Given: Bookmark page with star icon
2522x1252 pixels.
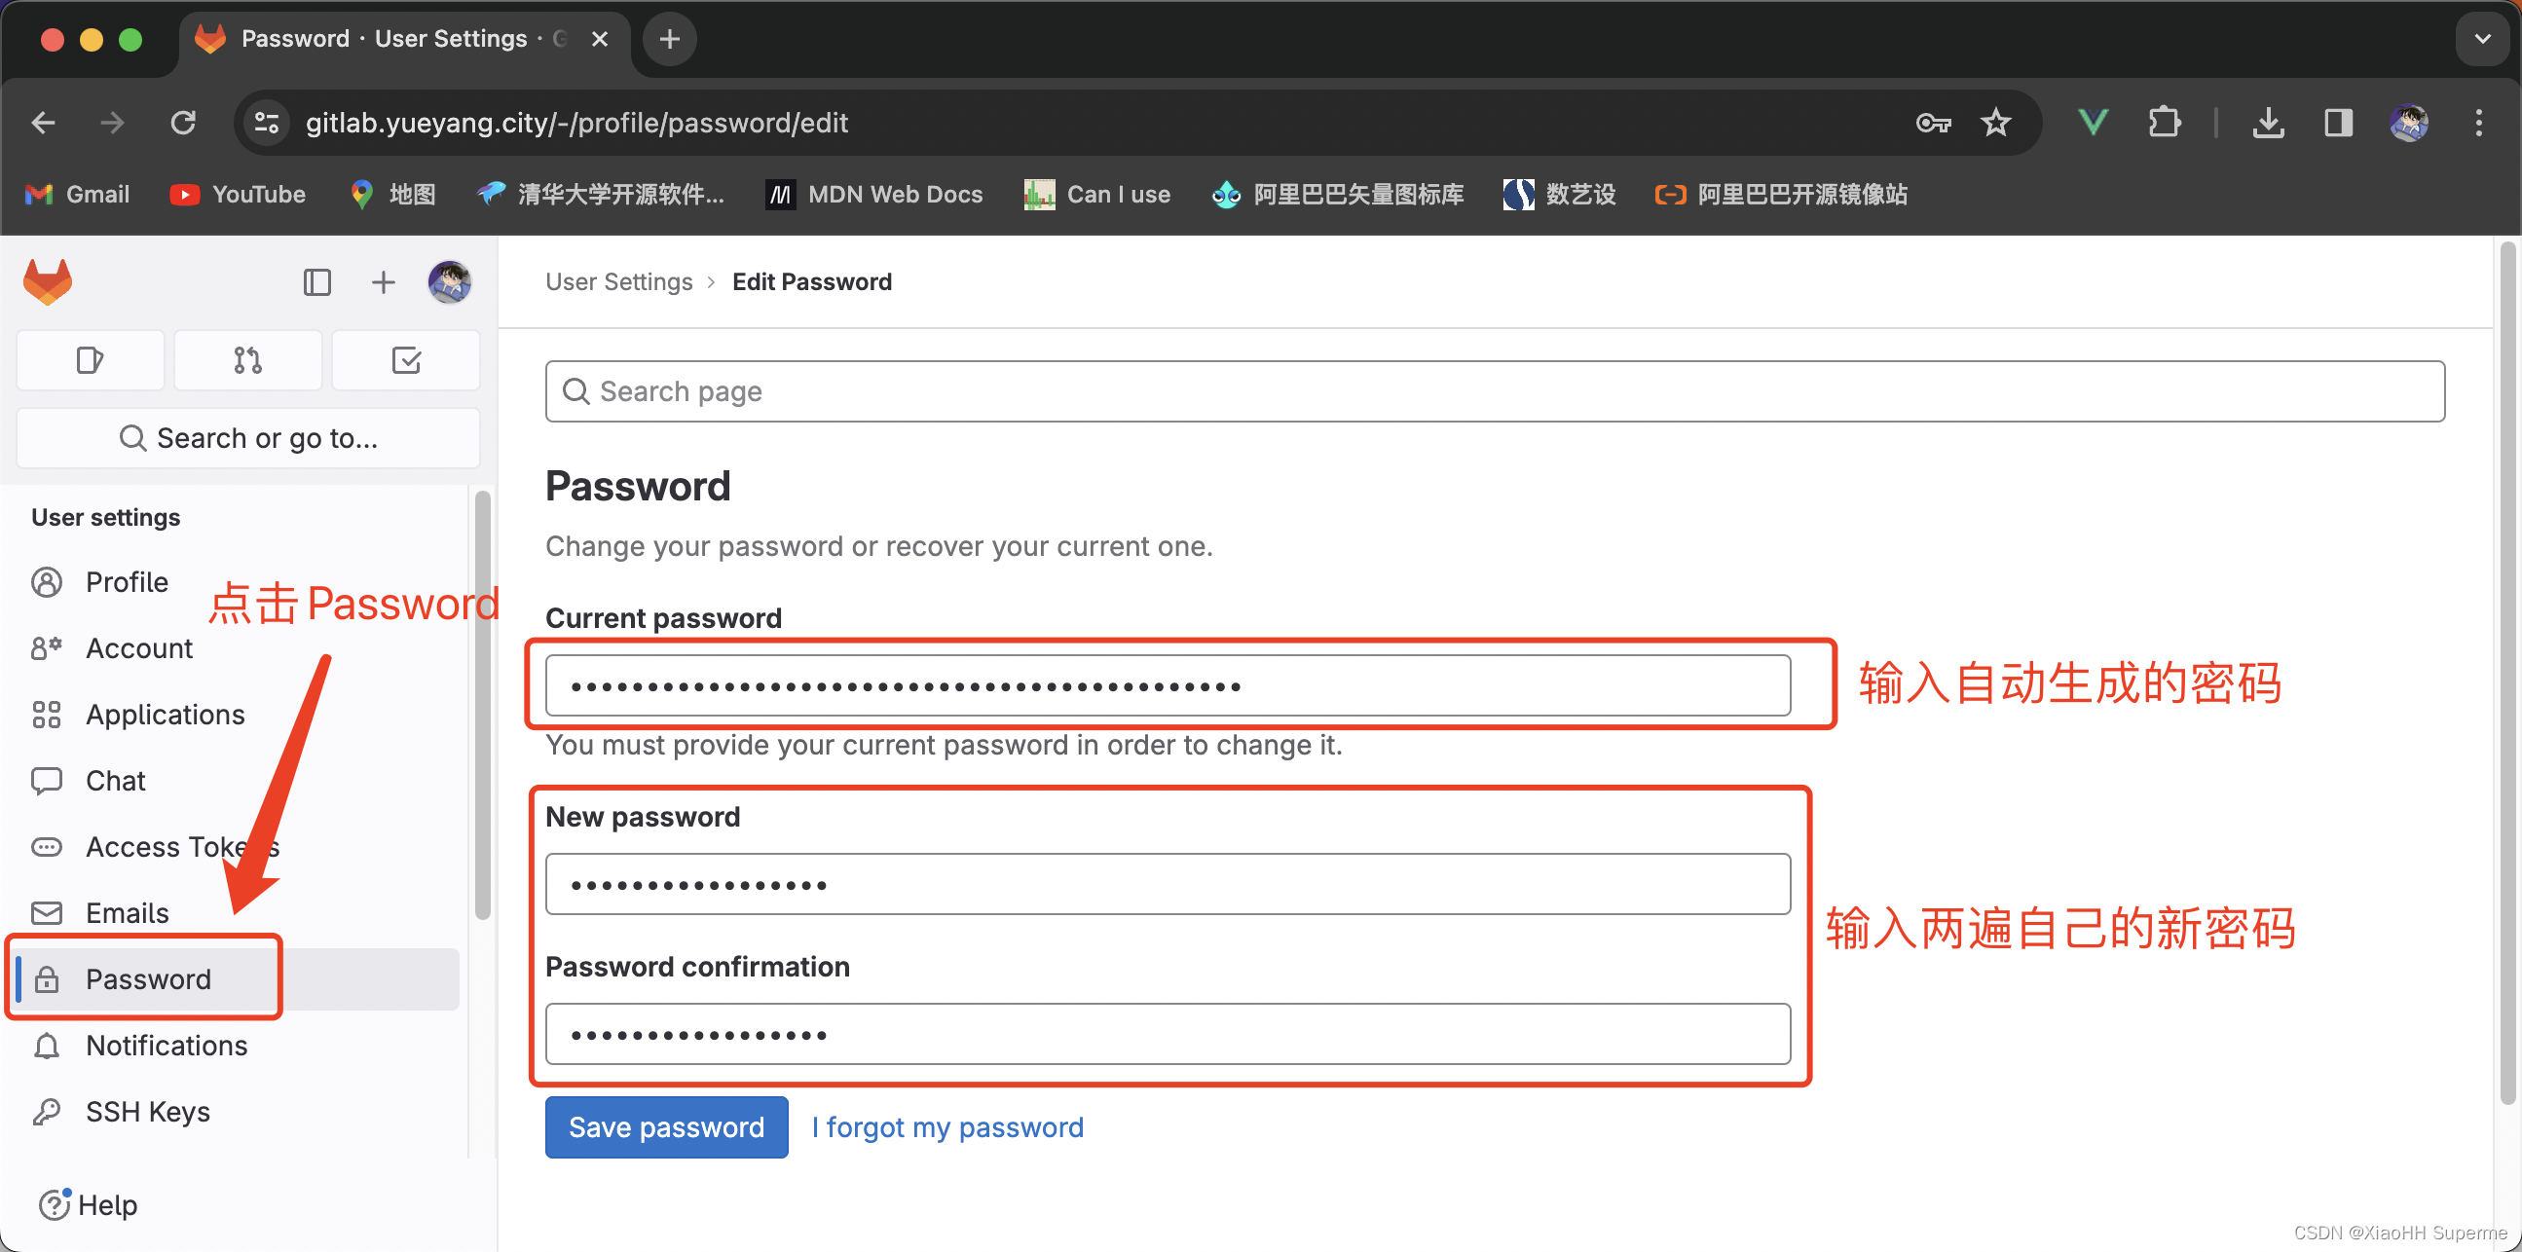Looking at the screenshot, I should point(1994,123).
